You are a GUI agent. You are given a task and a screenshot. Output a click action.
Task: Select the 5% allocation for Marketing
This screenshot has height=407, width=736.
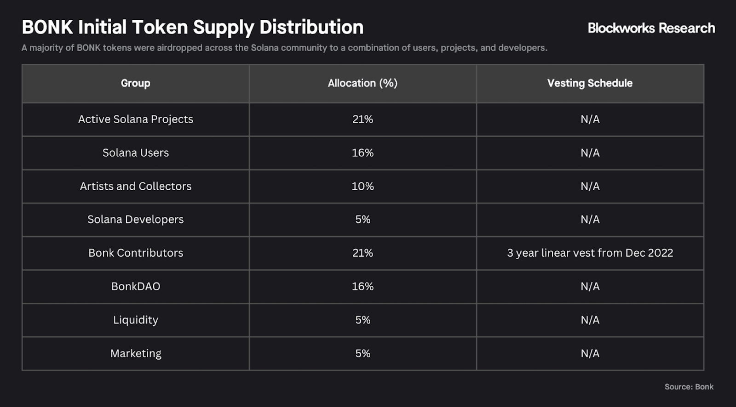point(362,353)
